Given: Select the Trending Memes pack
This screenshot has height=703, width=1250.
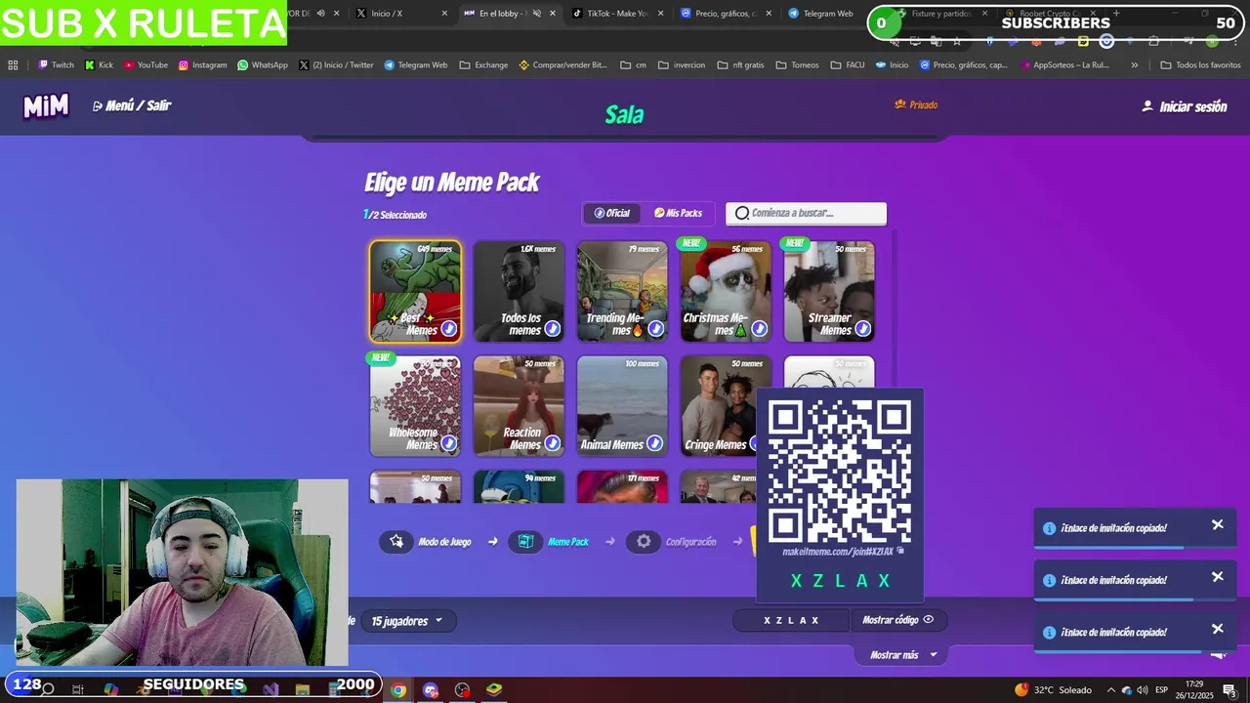Looking at the screenshot, I should (x=622, y=291).
